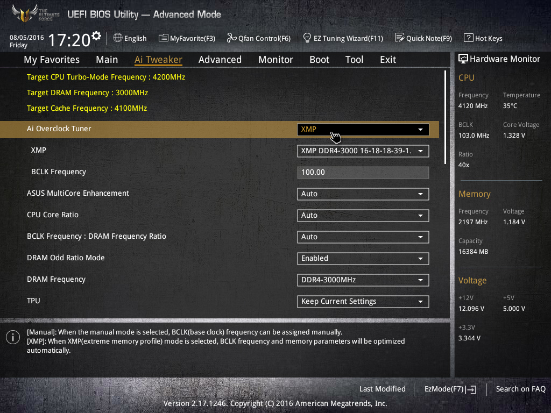This screenshot has height=413, width=551.
Task: Switch to the My Favorites tab
Action: point(52,60)
